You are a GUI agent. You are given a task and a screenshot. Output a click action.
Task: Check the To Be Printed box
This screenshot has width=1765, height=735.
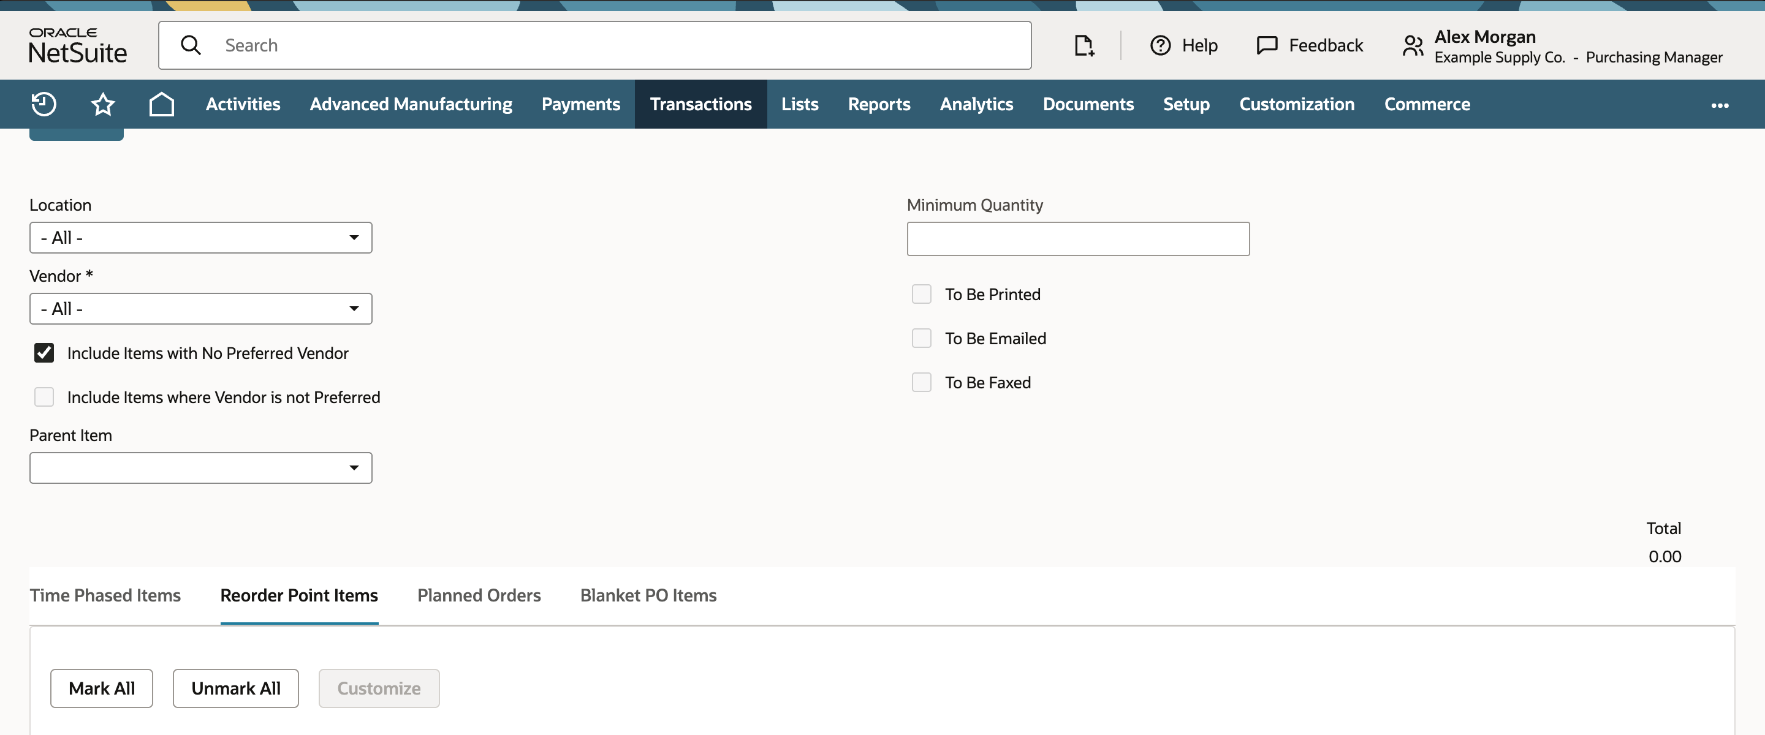tap(922, 294)
